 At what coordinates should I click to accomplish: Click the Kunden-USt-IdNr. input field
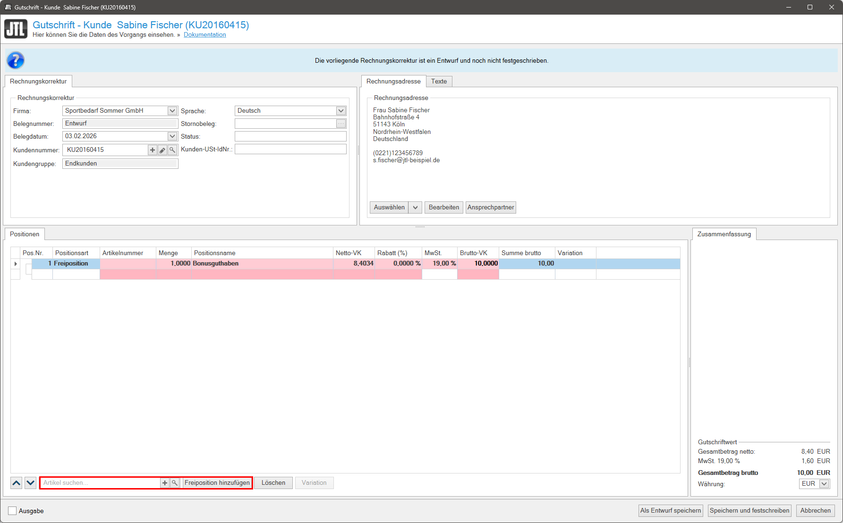tap(290, 149)
